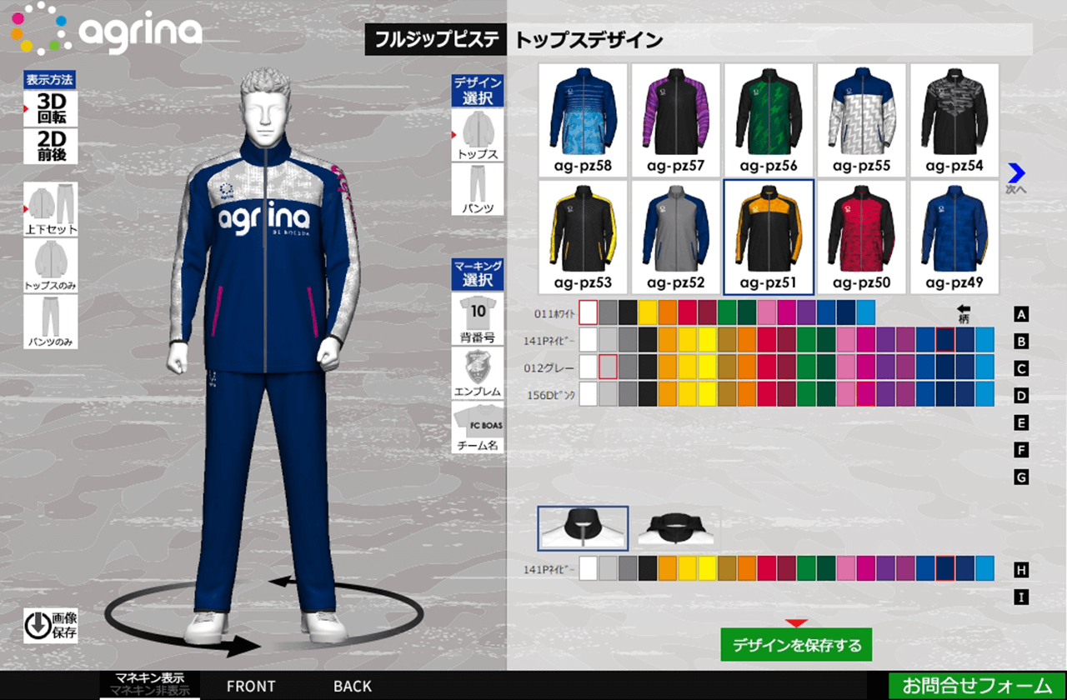This screenshot has width=1067, height=700.
Task: Pick design ag-pz52
Action: tap(675, 237)
